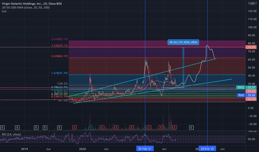Click the 1.618(41.19) Fibonacci label
259x152 pixels.
[x=59, y=73]
